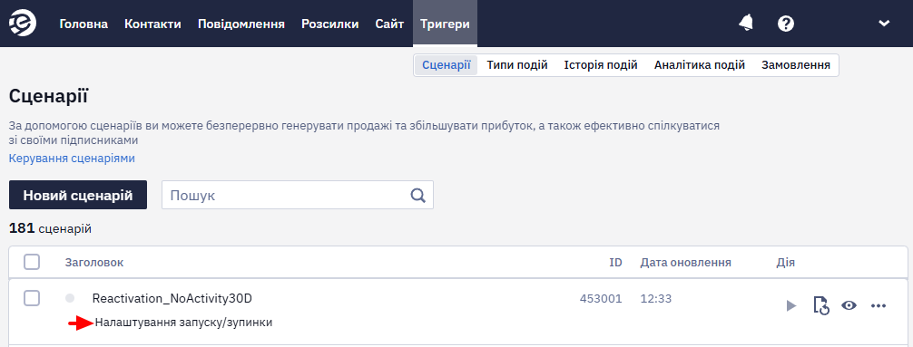Click the scenario ID 453001
The width and height of the screenshot is (913, 347).
click(x=601, y=299)
